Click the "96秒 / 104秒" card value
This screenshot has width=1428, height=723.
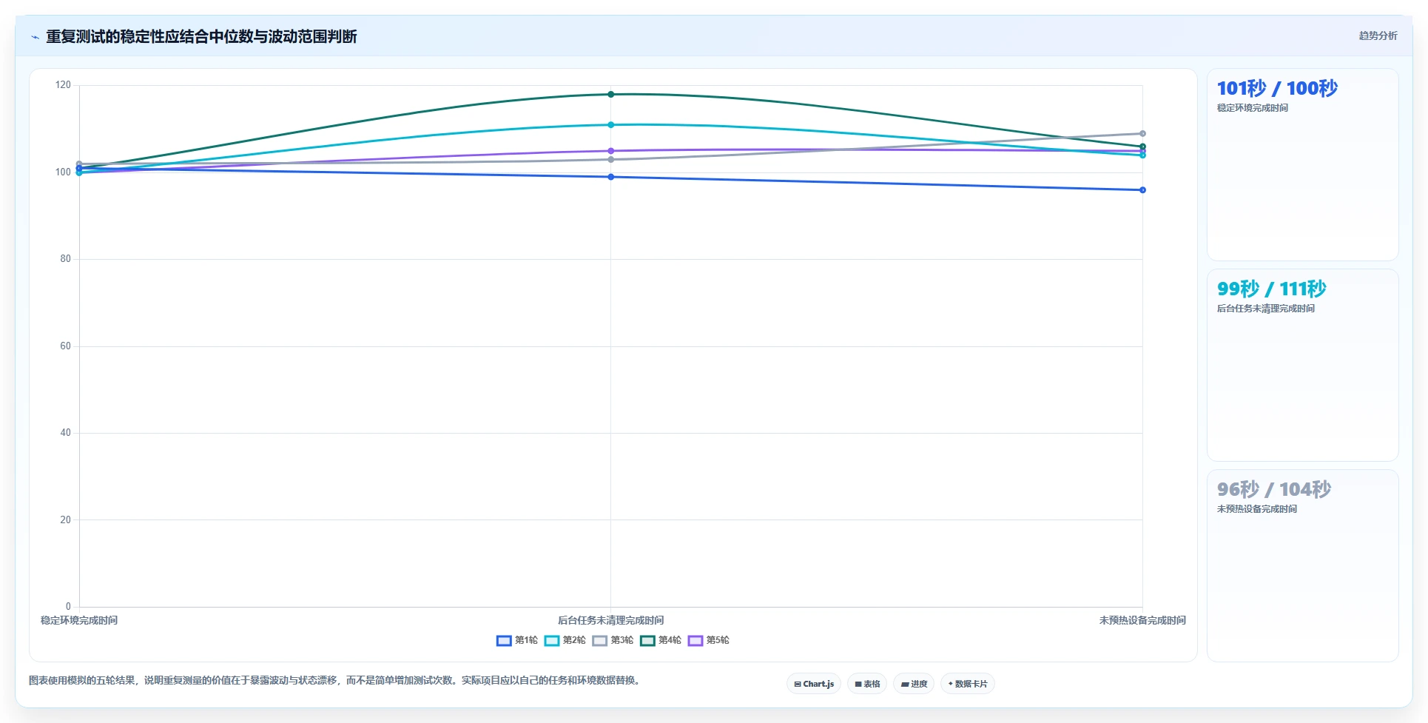1274,489
